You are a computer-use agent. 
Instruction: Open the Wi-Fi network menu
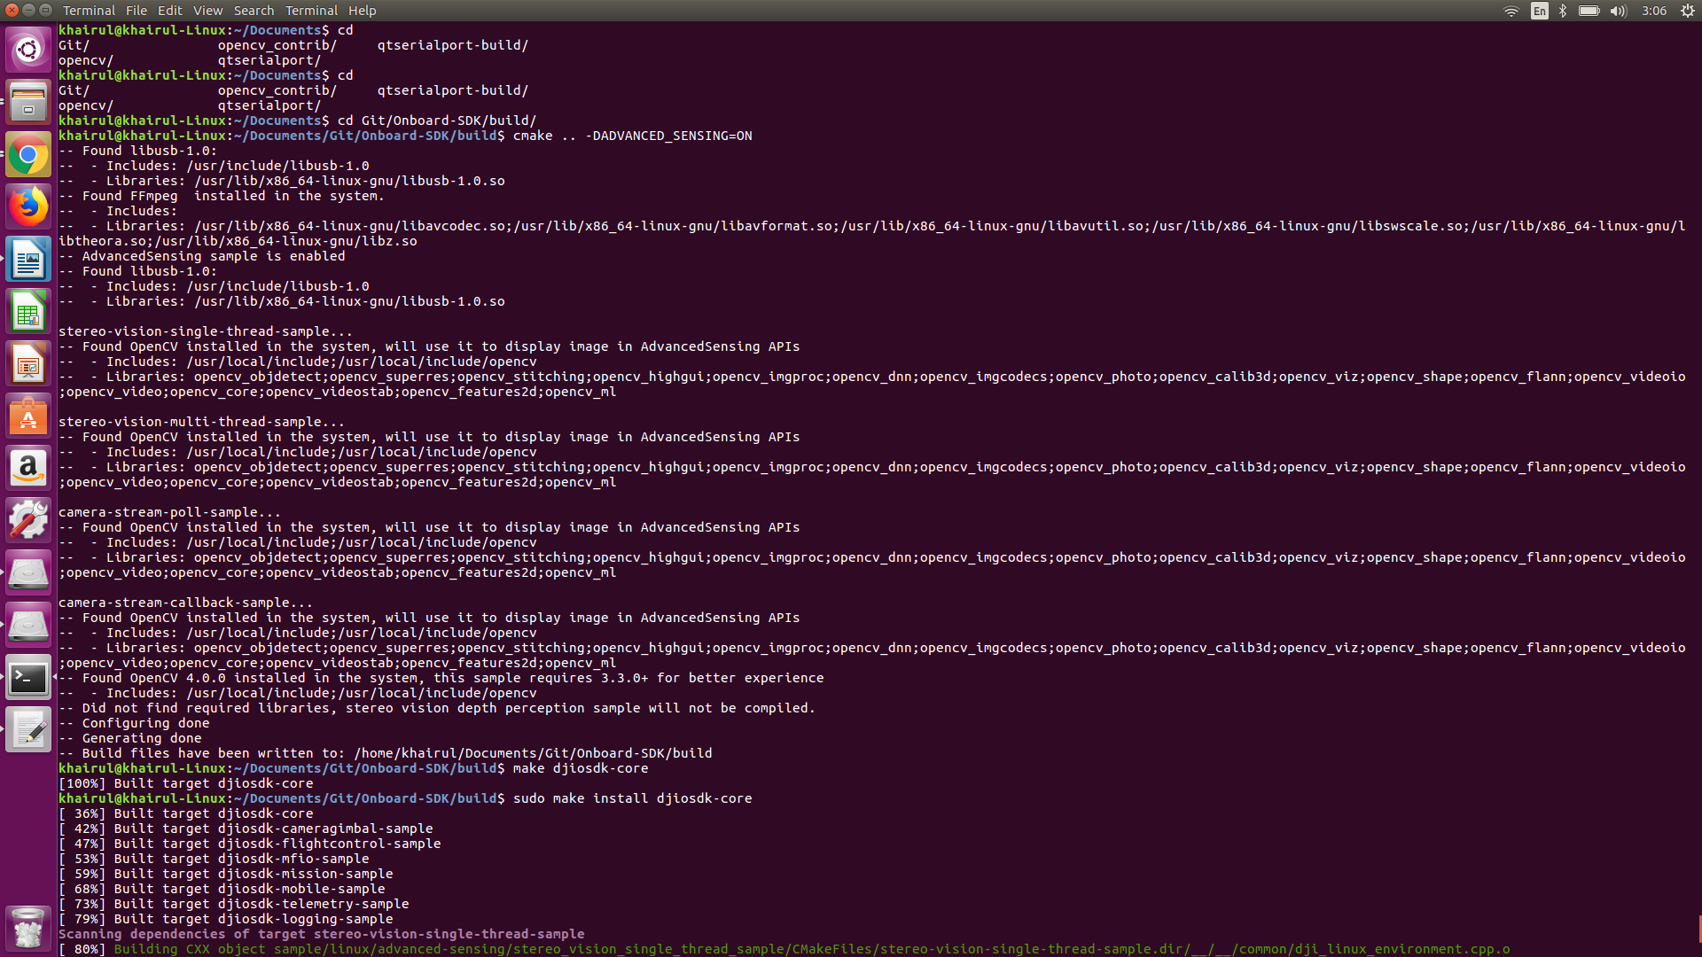tap(1511, 11)
